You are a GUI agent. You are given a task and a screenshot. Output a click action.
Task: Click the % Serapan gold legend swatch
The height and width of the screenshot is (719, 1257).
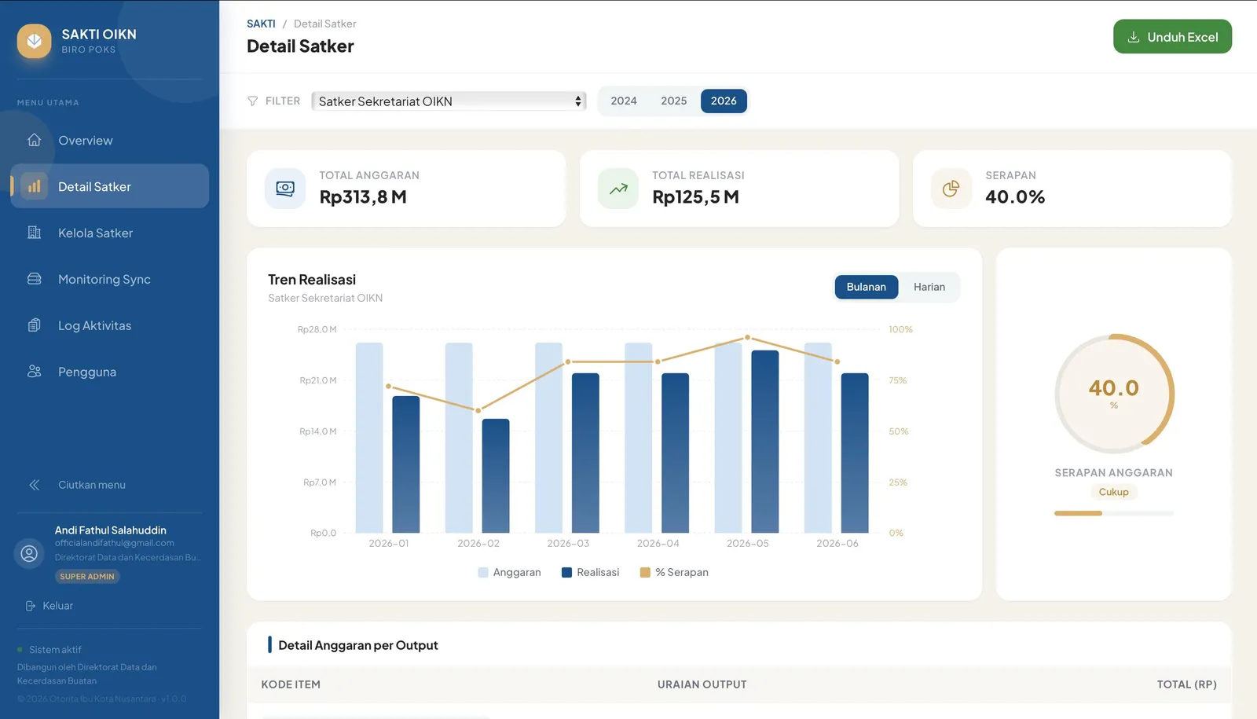coord(645,572)
